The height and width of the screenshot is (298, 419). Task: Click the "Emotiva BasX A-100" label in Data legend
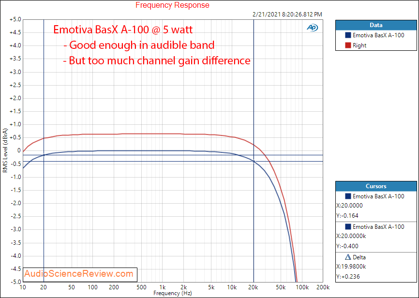coord(378,35)
